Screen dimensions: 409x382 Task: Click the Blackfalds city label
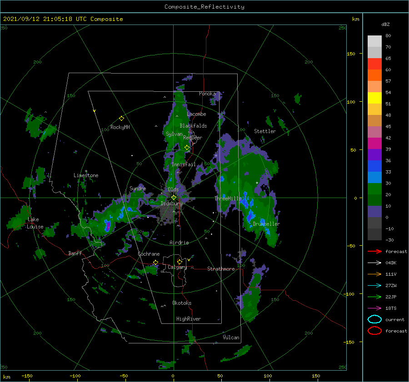coord(193,126)
